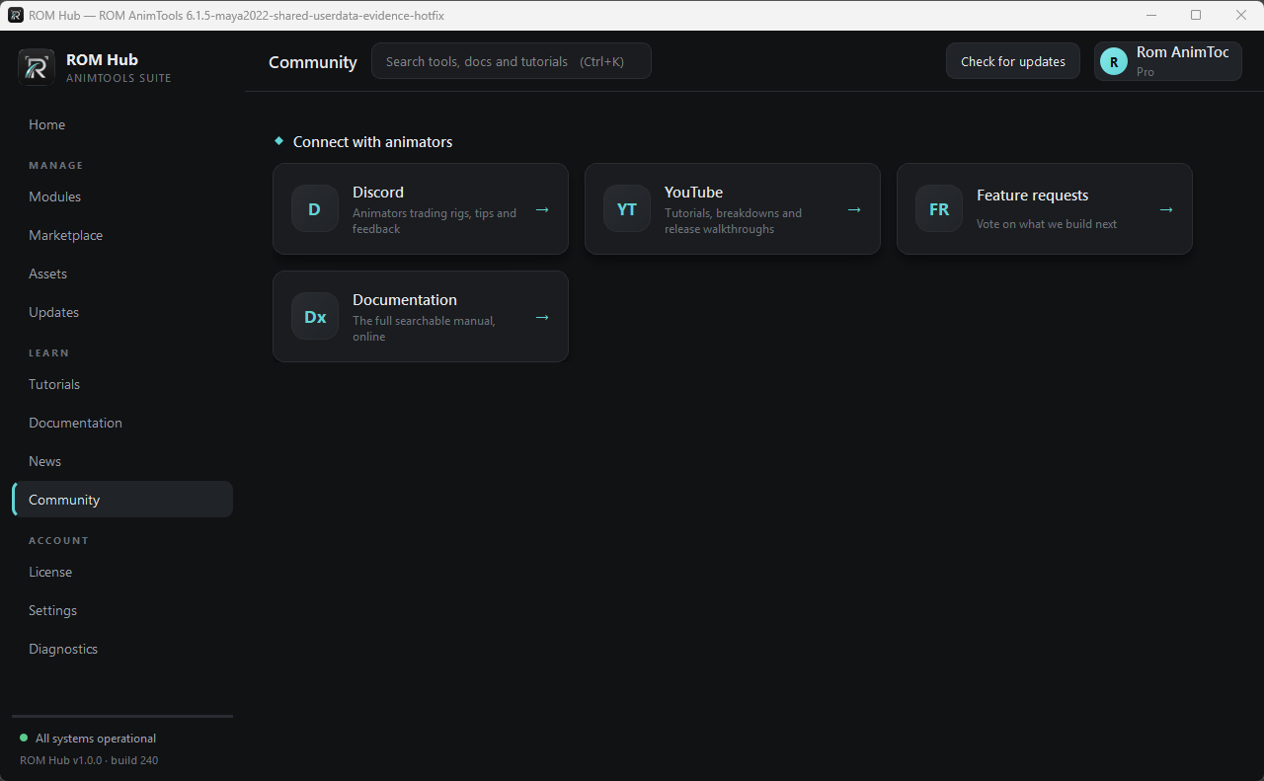Click the Community page title in the header
Screen dimensions: 1264x781
point(313,62)
